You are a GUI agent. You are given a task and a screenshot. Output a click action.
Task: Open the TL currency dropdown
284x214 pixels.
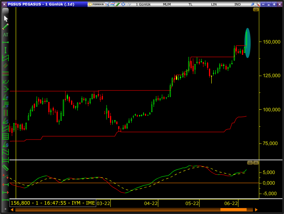click(191, 4)
